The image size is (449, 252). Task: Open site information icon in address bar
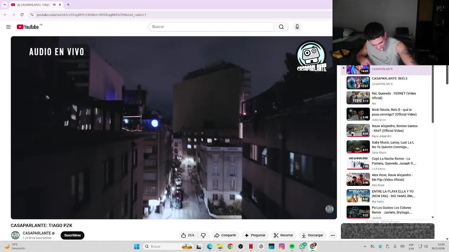click(32, 15)
